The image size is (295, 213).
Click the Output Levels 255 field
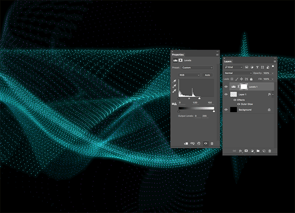point(205,116)
